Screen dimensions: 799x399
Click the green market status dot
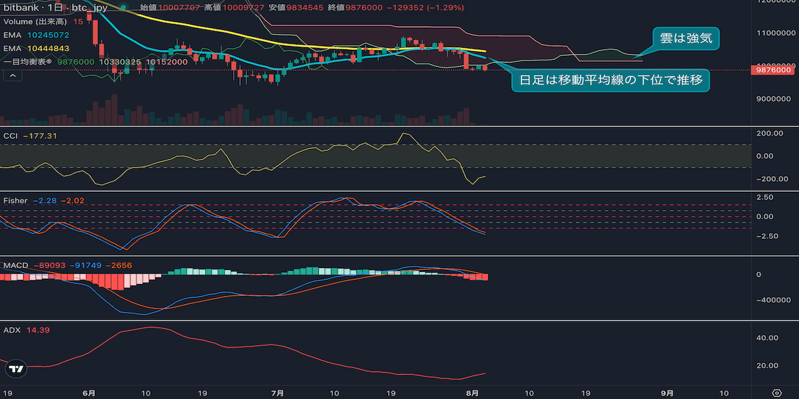[123, 7]
